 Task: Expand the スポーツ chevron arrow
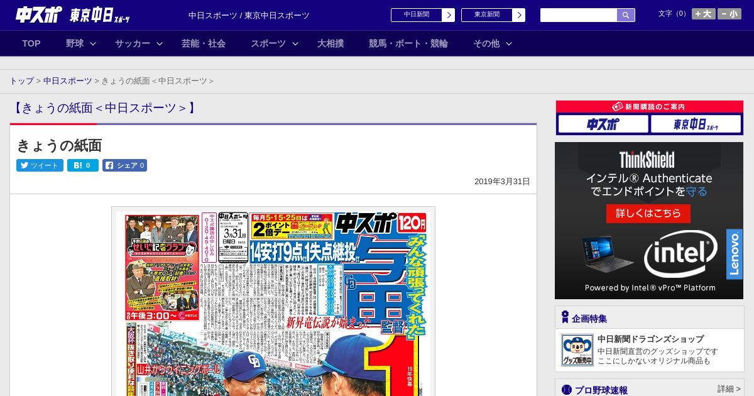[x=295, y=43]
